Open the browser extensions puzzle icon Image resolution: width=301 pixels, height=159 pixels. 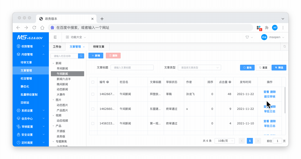point(266,28)
